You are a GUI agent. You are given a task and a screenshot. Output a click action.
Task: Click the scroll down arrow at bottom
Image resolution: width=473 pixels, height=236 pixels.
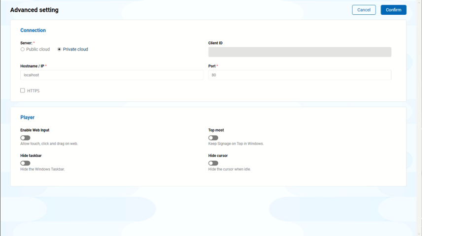click(419, 233)
